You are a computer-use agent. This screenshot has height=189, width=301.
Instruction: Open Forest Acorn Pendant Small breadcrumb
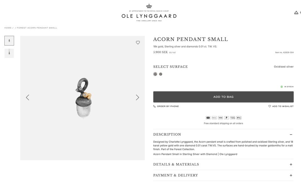coord(37,28)
